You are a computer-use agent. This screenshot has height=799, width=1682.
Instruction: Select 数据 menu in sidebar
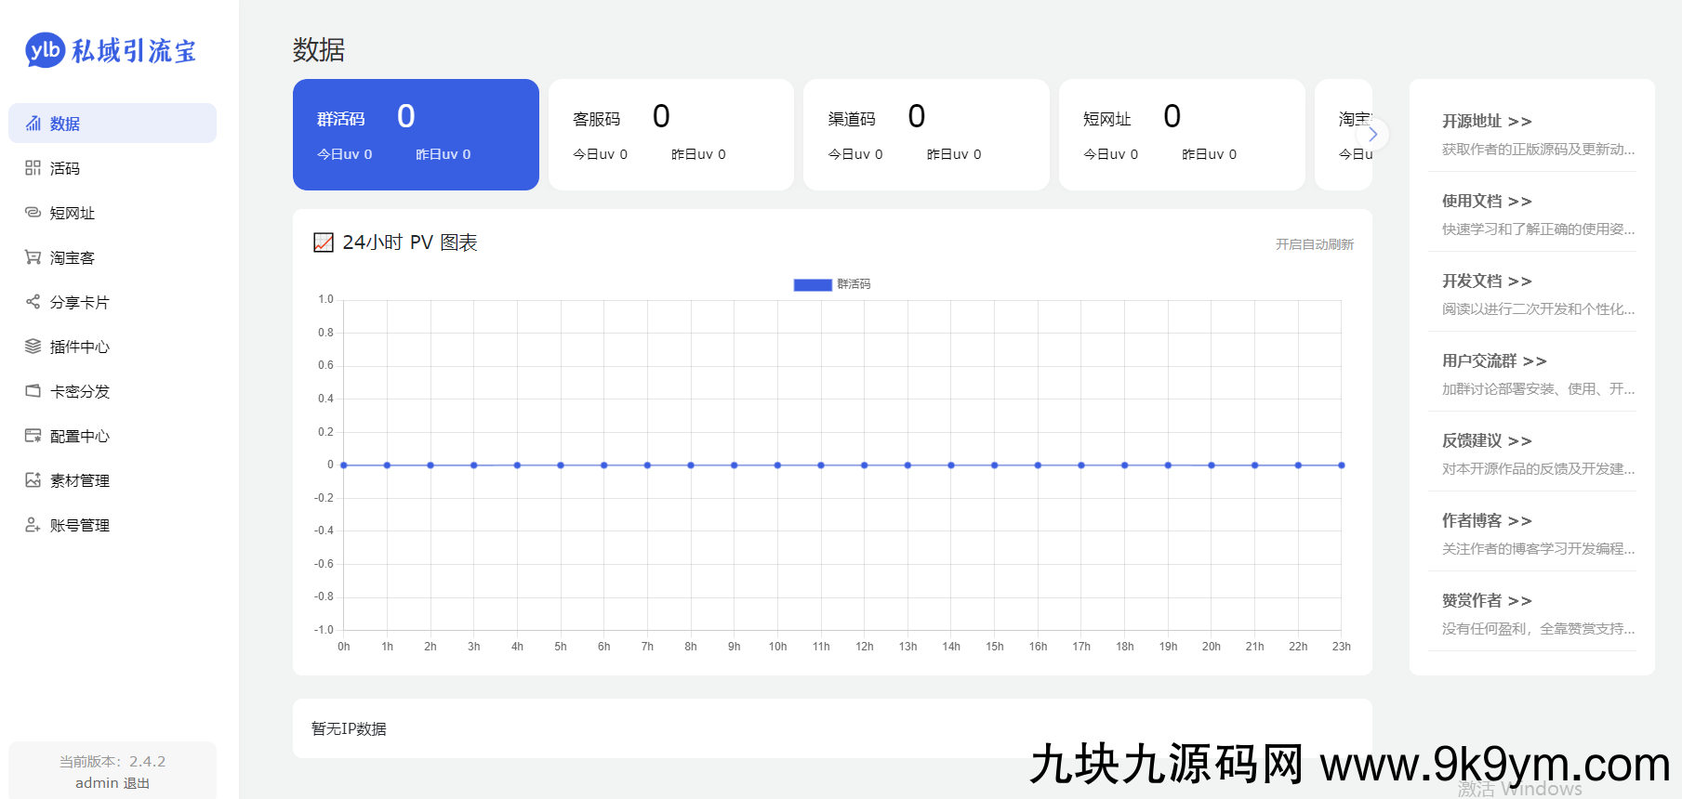112,124
